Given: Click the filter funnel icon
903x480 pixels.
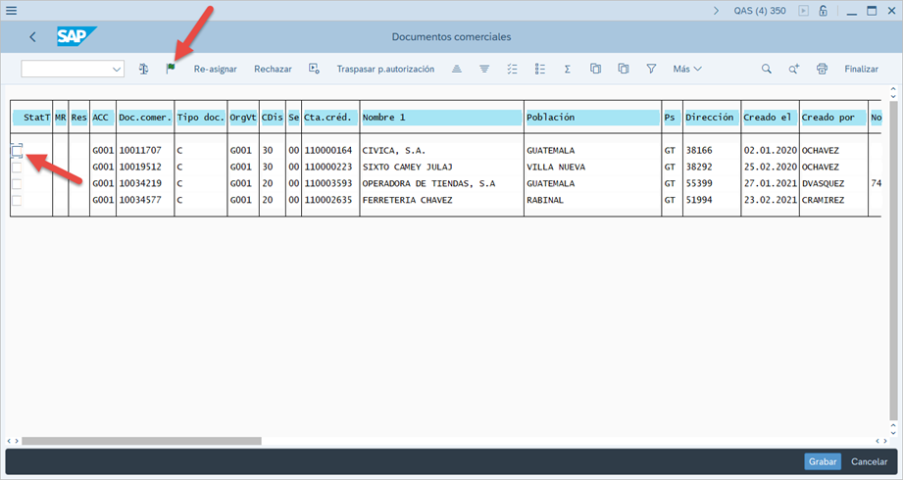Looking at the screenshot, I should tap(651, 70).
